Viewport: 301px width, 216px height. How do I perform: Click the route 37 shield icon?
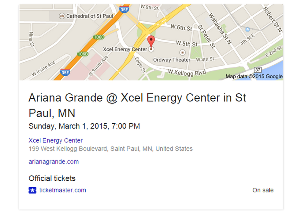pyautogui.click(x=258, y=70)
